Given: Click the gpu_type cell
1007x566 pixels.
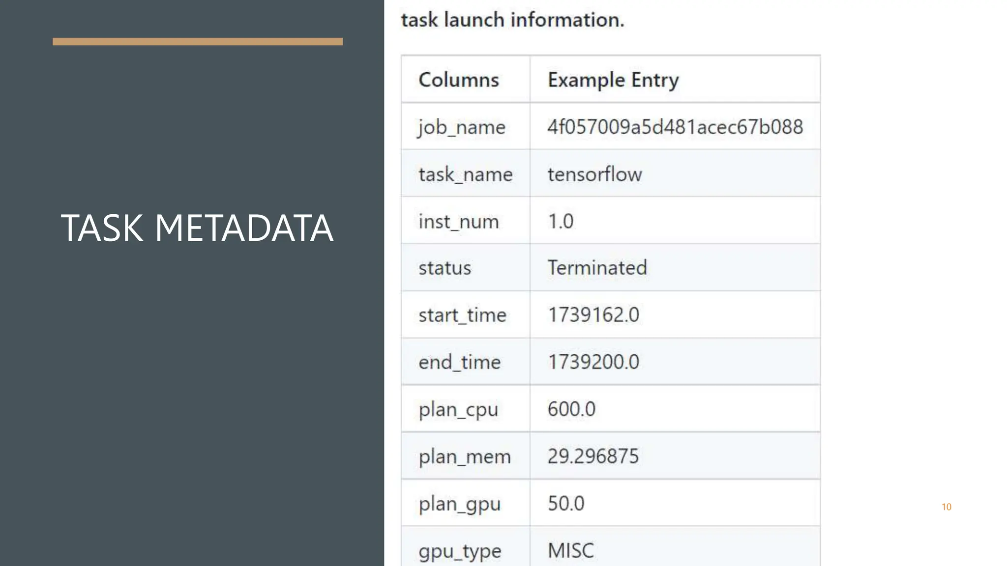Looking at the screenshot, I should click(x=465, y=546).
